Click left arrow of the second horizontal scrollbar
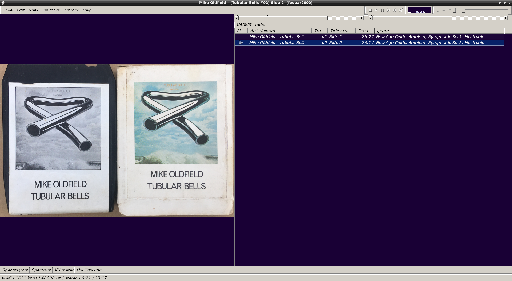Image resolution: width=512 pixels, height=281 pixels. 371,18
